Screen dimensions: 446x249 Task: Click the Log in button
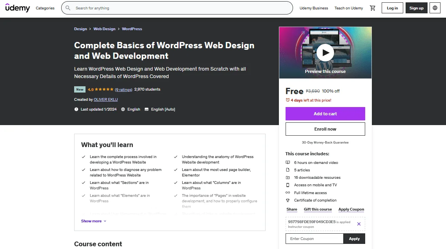tap(392, 8)
